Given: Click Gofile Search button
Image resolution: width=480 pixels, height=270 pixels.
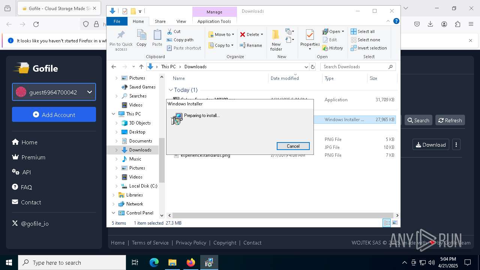Looking at the screenshot, I should (418, 120).
